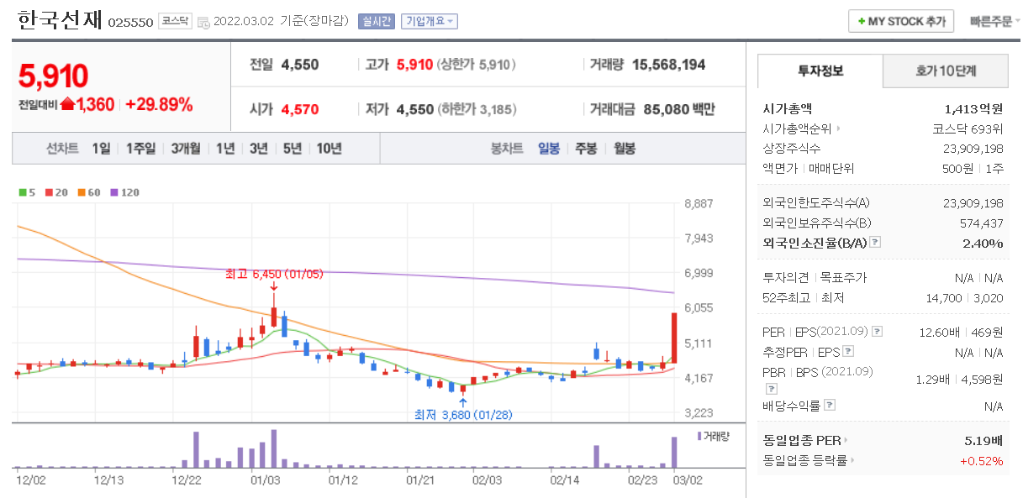1023x498 pixels.
Task: Click the stock code 025550
Action: pos(130,23)
